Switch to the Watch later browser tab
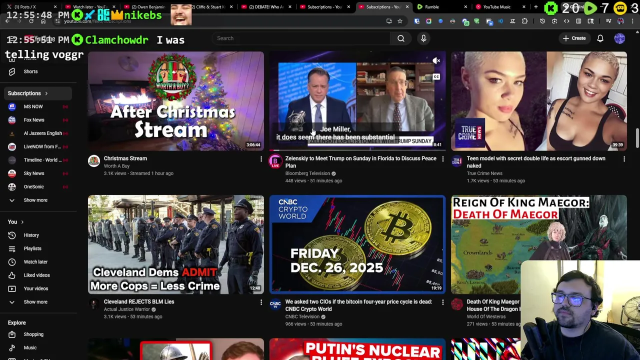 pos(90,7)
